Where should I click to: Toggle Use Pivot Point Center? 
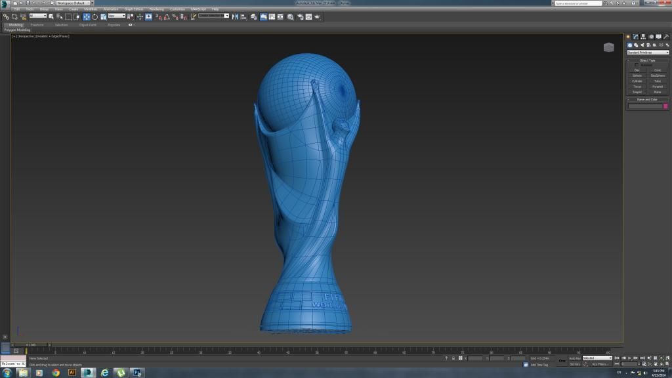point(131,16)
